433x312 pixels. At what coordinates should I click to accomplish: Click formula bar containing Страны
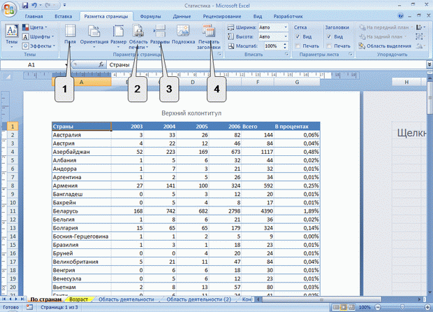tap(267, 65)
